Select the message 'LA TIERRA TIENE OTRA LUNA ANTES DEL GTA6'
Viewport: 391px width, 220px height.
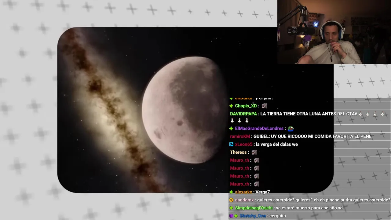point(309,114)
